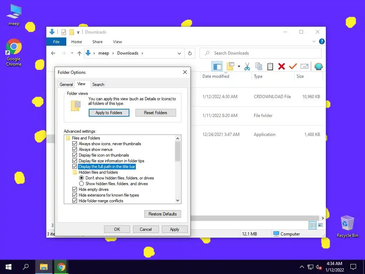Viewport: 365px width, 274px height.
Task: Click the refresh icon beside address bar
Action: click(190, 54)
